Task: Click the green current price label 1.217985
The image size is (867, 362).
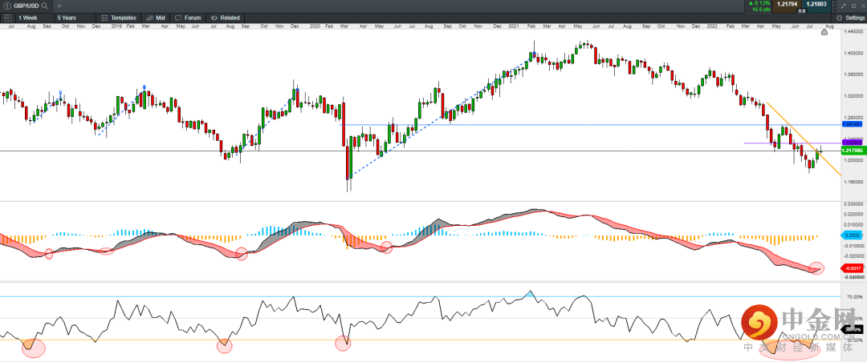Action: (852, 151)
